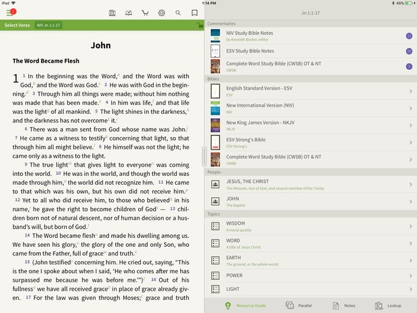Tap count badge on CWSB commentary row
Screen dimensions: 417x313
coord(409,66)
